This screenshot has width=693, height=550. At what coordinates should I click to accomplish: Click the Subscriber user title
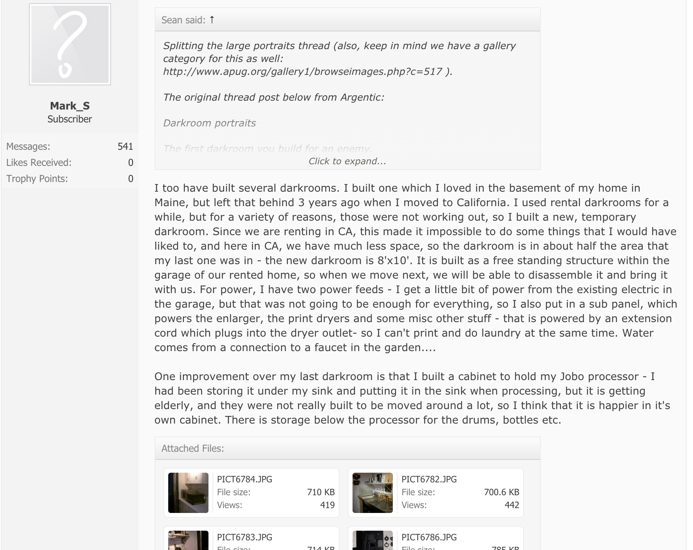(x=70, y=119)
